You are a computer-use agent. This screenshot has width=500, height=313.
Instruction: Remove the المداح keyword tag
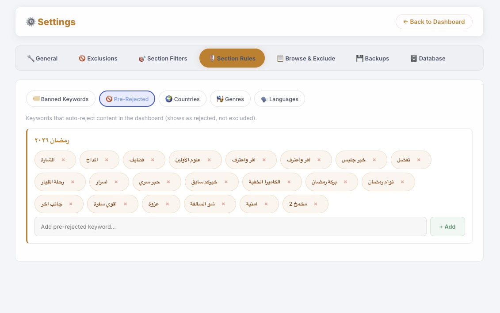point(107,160)
